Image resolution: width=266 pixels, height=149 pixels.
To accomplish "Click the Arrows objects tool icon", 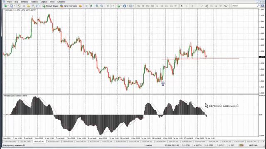I will (225, 6).
